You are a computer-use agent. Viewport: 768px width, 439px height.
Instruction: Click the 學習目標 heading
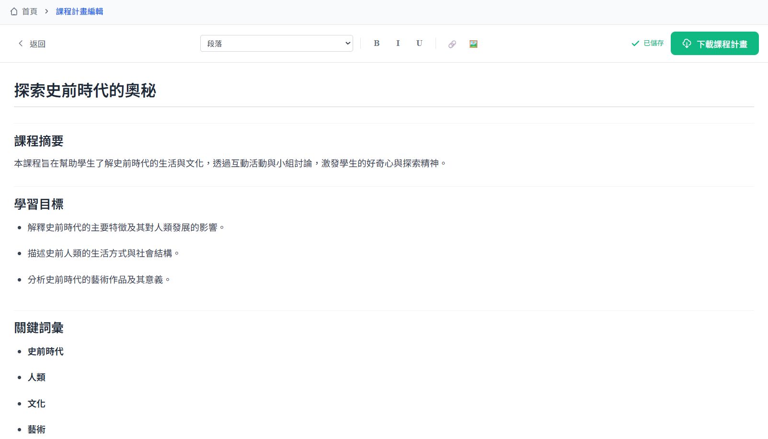pyautogui.click(x=39, y=204)
